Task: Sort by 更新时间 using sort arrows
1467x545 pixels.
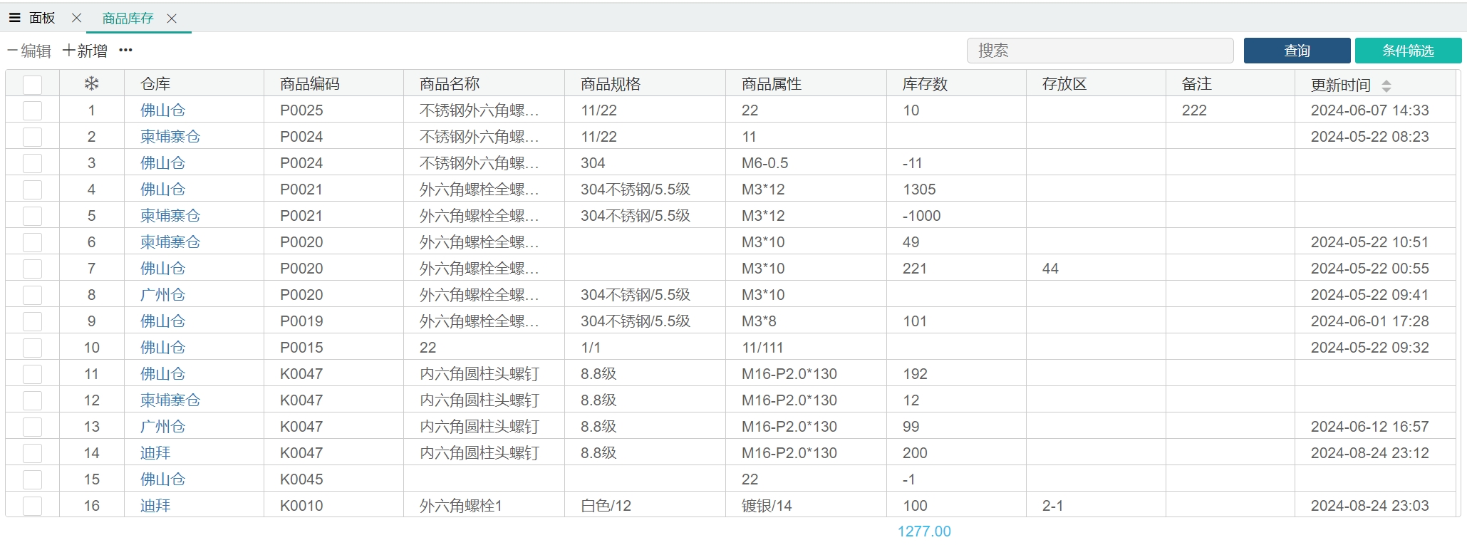Action: click(1386, 85)
